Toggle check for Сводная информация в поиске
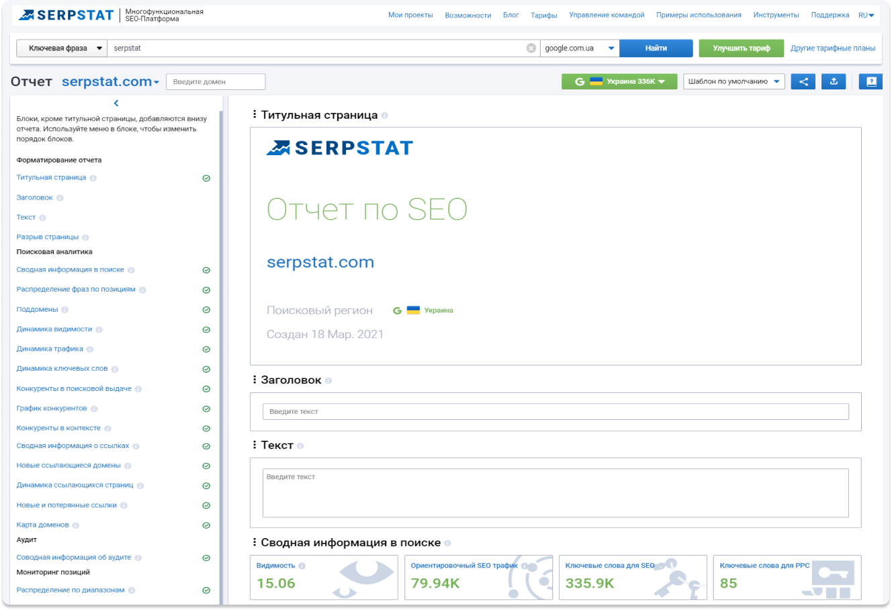 coord(206,270)
